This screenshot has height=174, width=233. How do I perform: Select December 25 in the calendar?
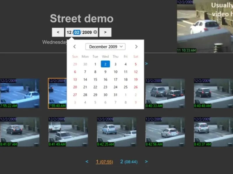(x=126, y=87)
